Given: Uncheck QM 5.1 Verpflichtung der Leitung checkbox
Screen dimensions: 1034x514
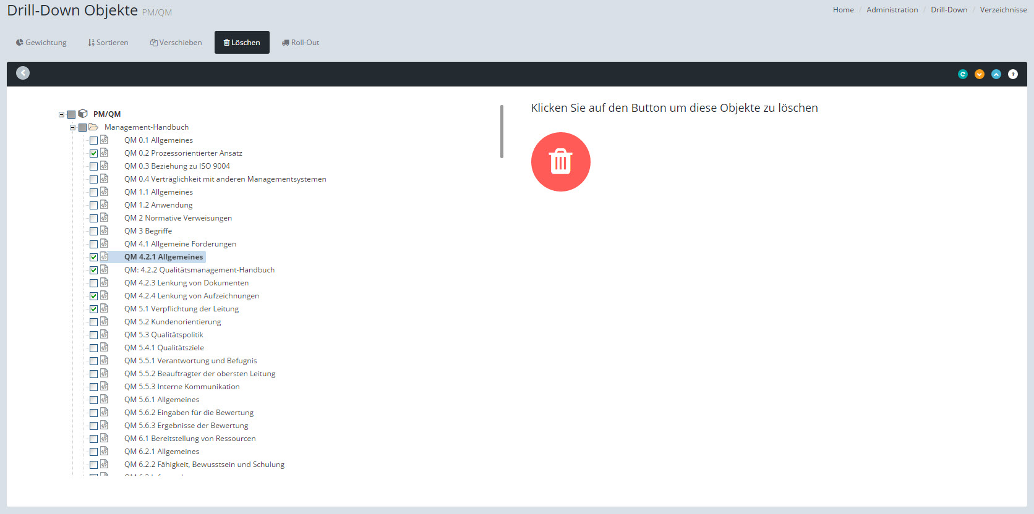Looking at the screenshot, I should click(x=94, y=309).
